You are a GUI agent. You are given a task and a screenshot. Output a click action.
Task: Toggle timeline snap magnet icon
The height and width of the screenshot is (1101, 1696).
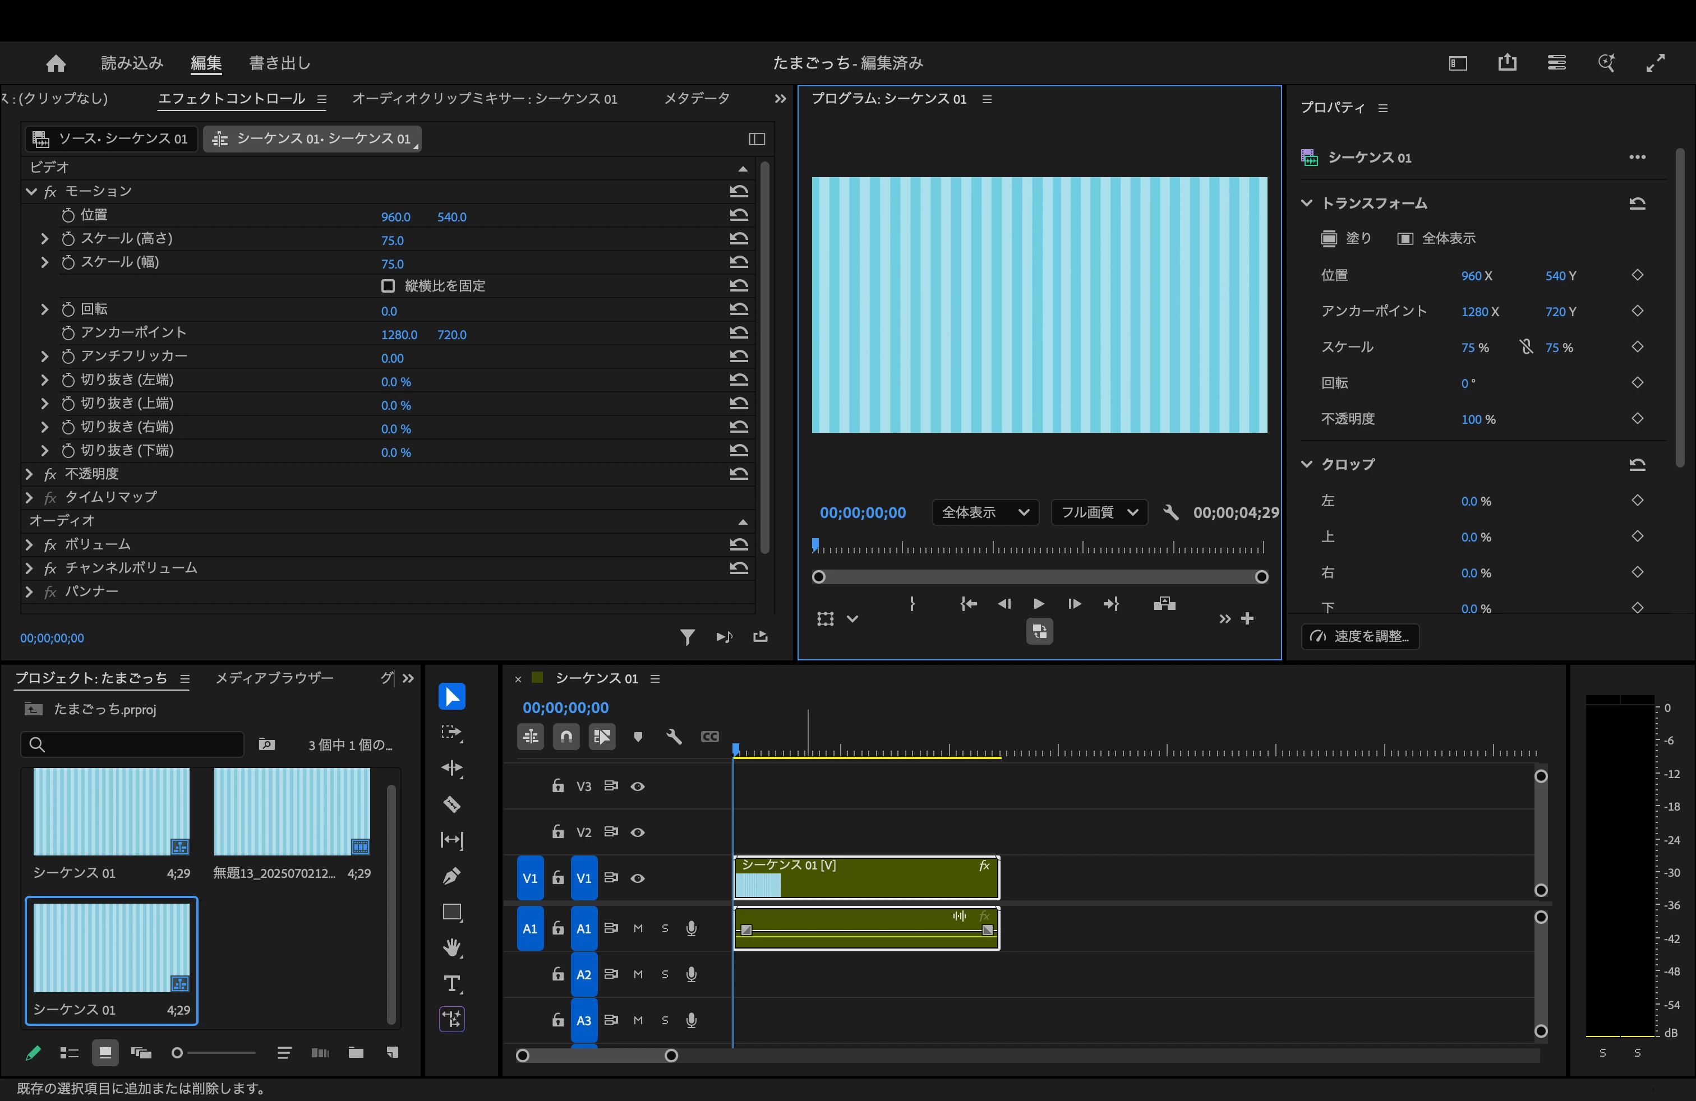tap(566, 737)
